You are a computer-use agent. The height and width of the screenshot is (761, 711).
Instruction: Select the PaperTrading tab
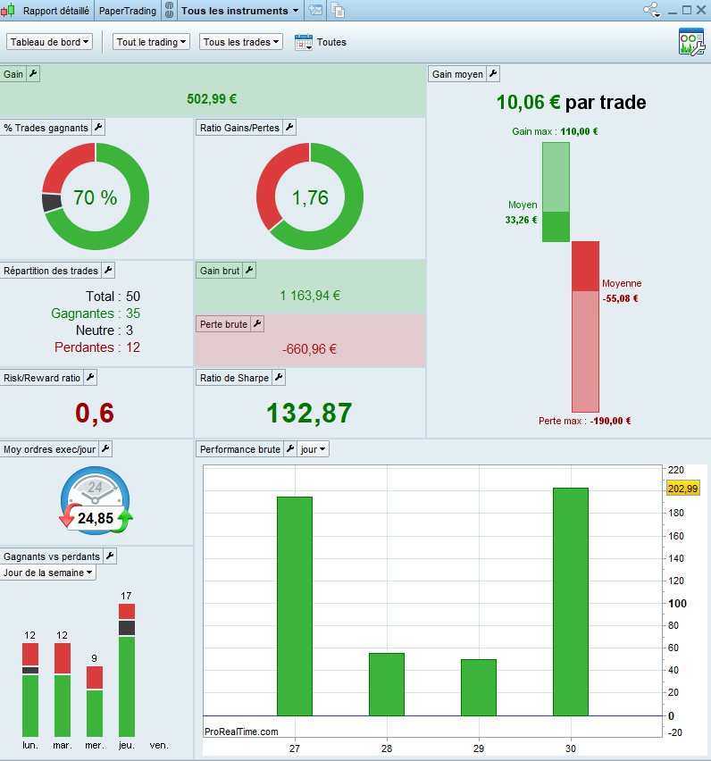click(x=128, y=11)
